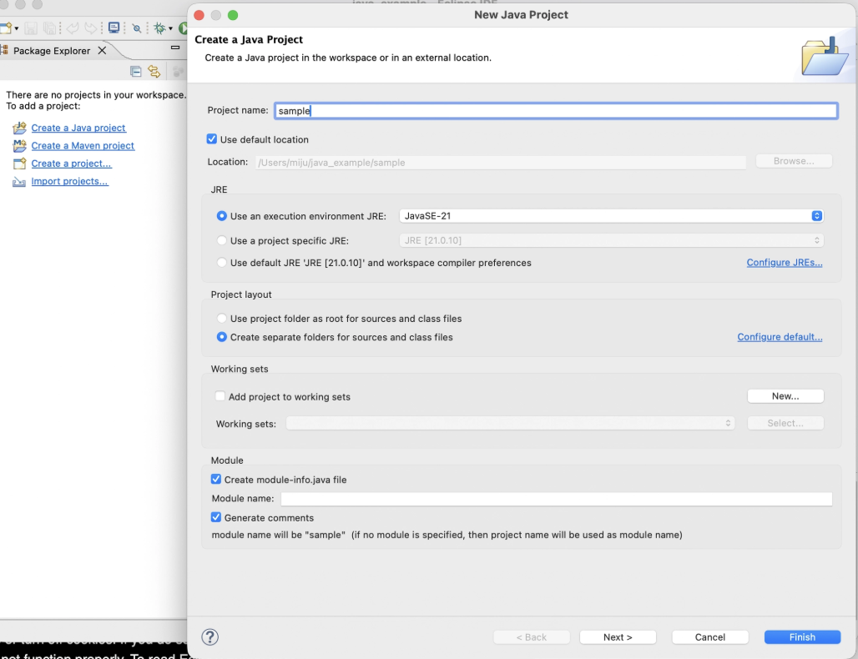Uncheck Generate comments checkbox
This screenshot has height=659, width=858.
(x=216, y=517)
